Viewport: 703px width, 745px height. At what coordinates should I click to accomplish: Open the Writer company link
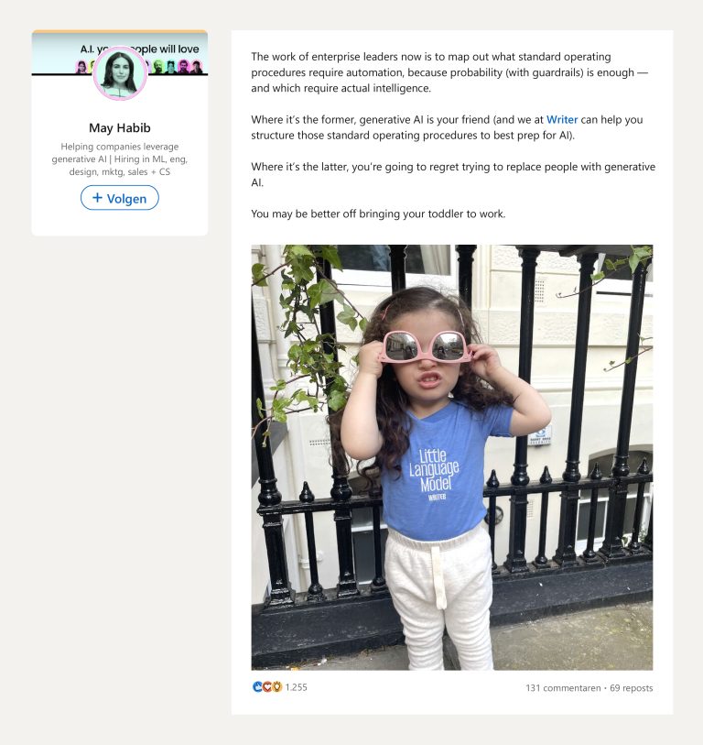pyautogui.click(x=561, y=120)
